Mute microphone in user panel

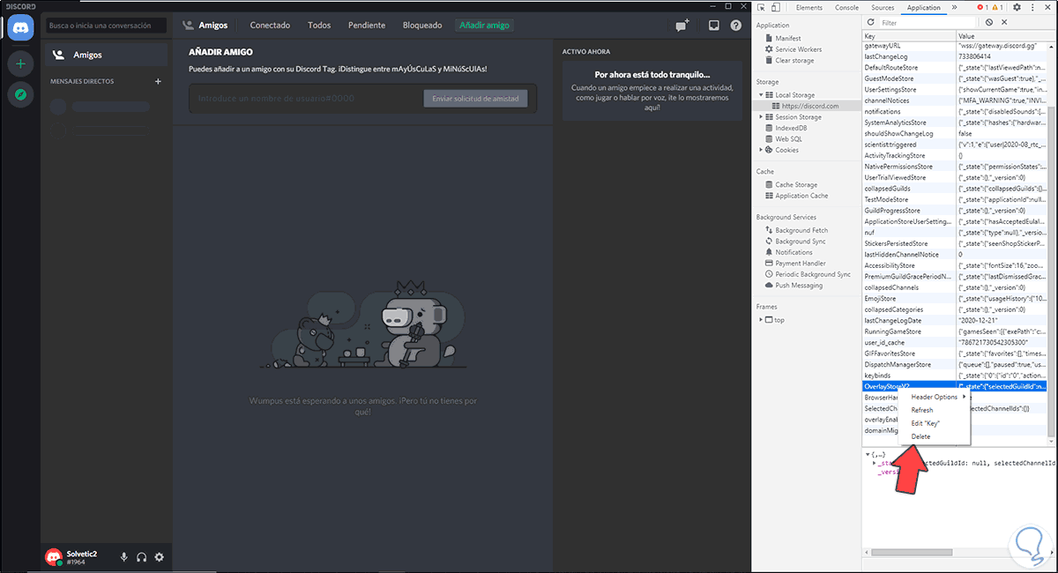coord(123,557)
